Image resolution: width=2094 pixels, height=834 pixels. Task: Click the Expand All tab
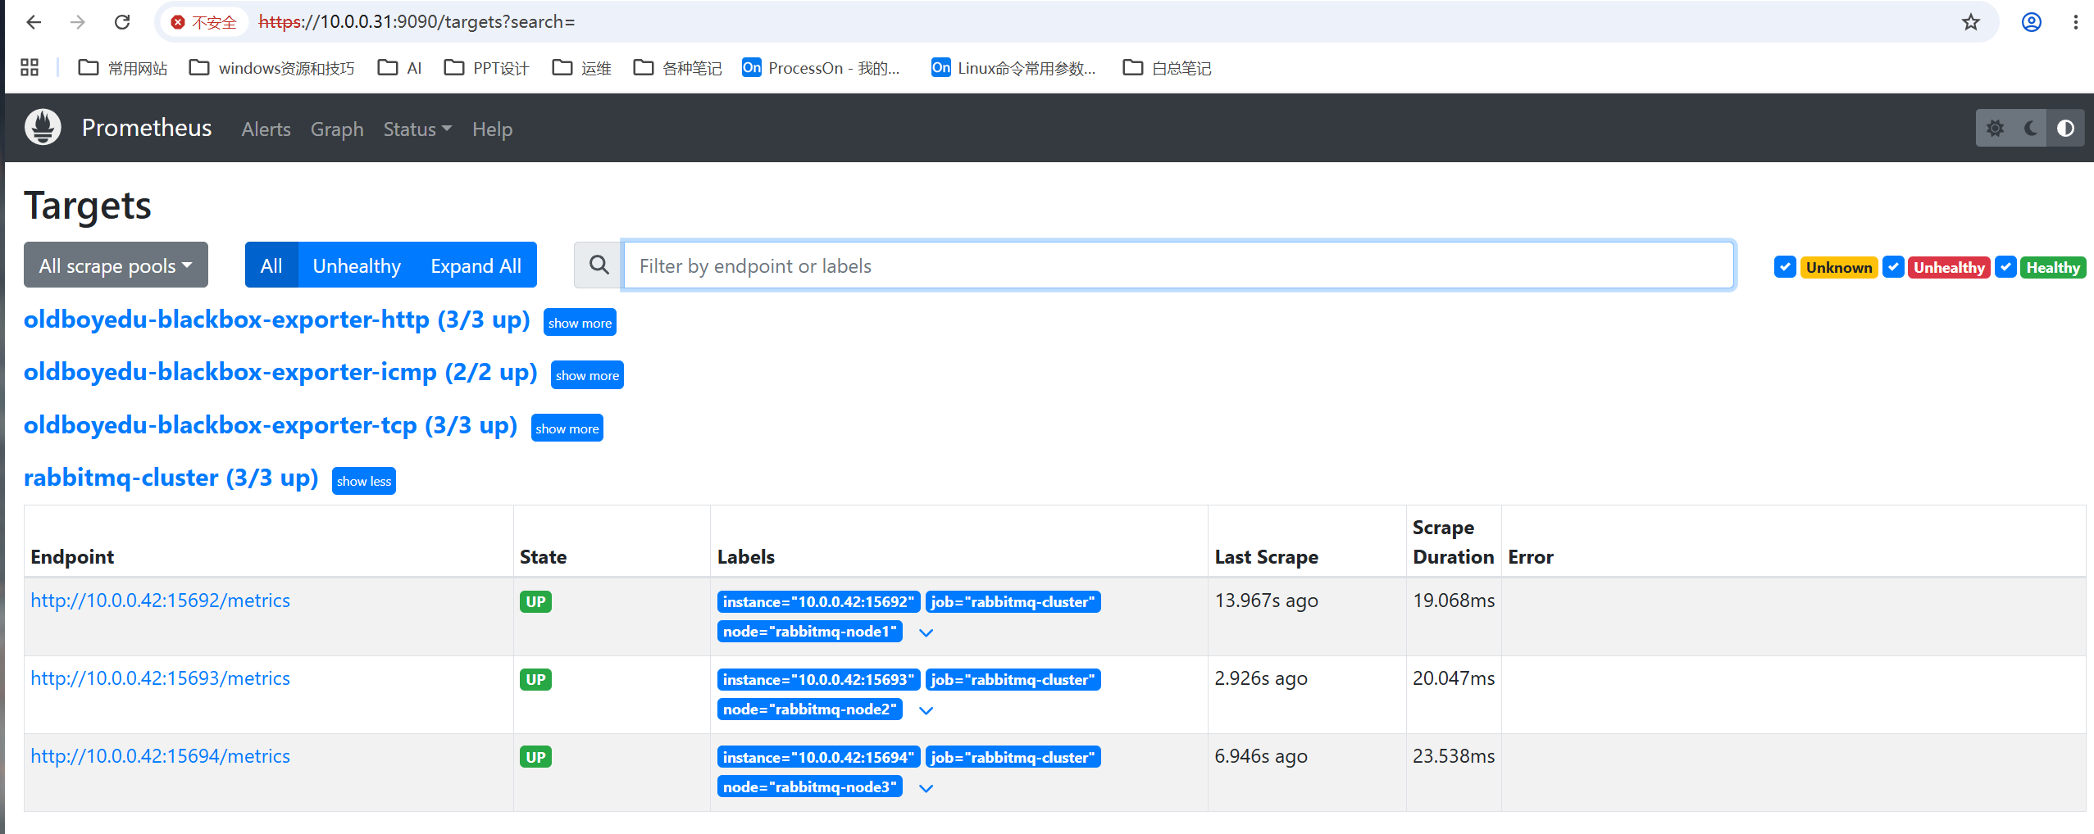[x=476, y=265]
